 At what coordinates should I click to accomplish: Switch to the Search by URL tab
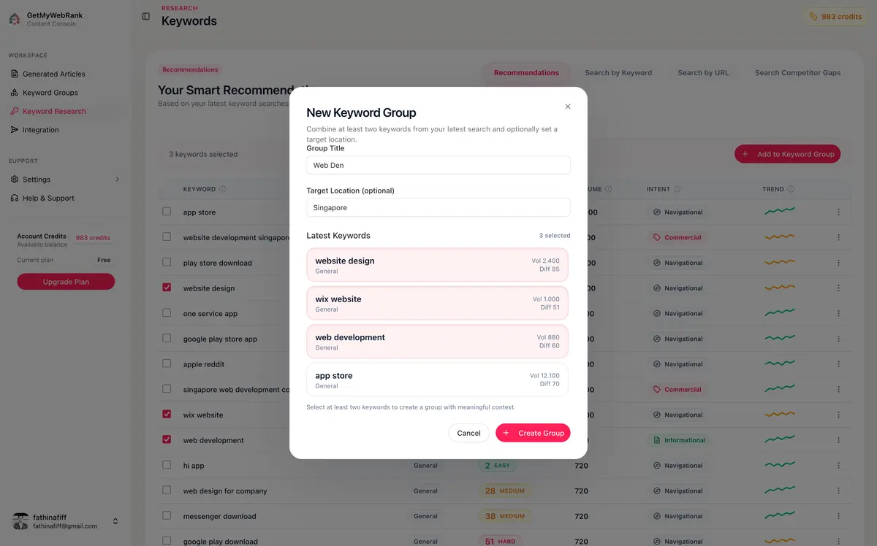[x=703, y=72]
